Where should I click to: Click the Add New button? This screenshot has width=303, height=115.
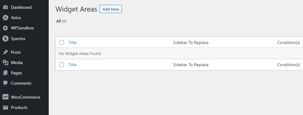[x=111, y=9]
